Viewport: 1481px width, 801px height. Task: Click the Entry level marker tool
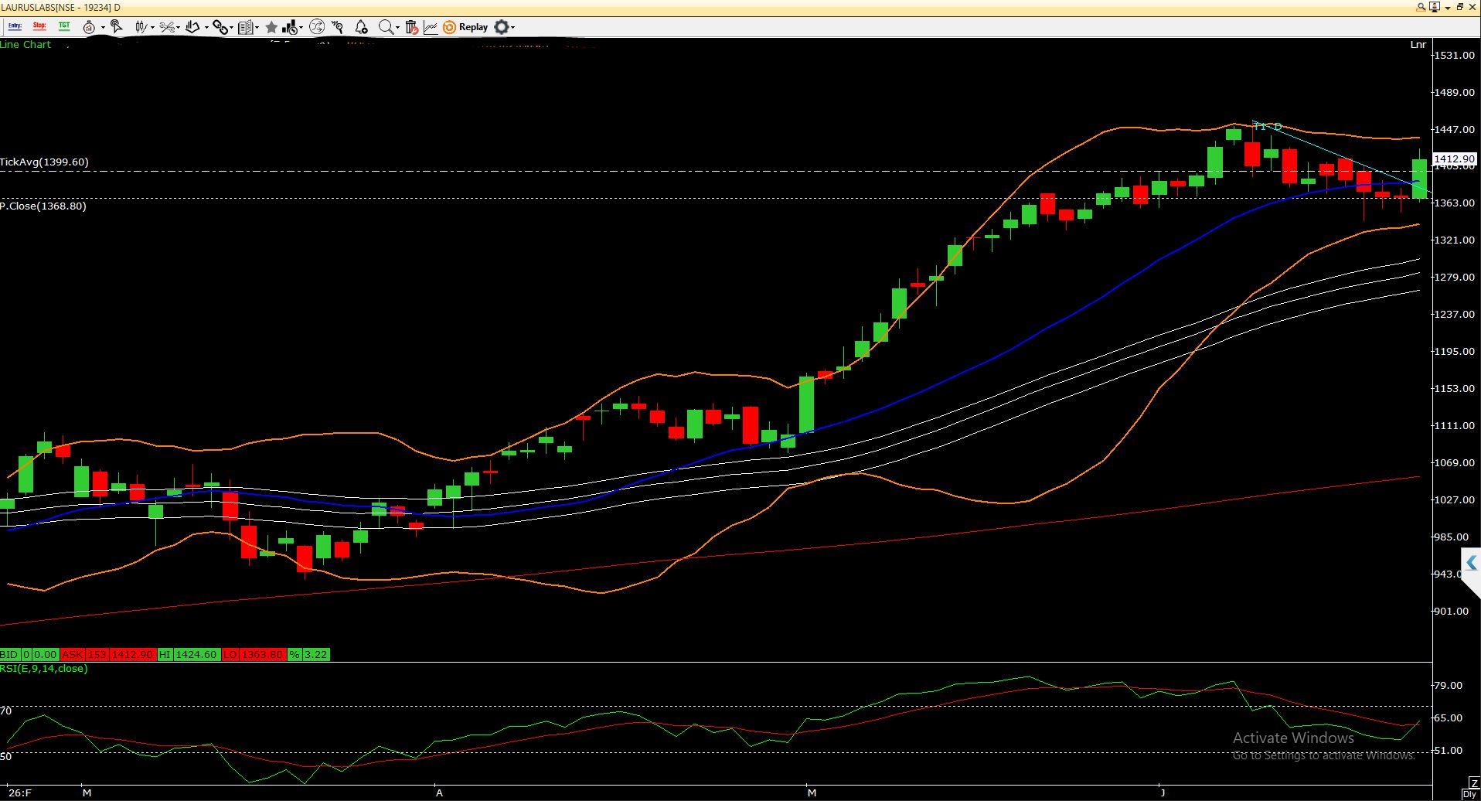[x=14, y=26]
